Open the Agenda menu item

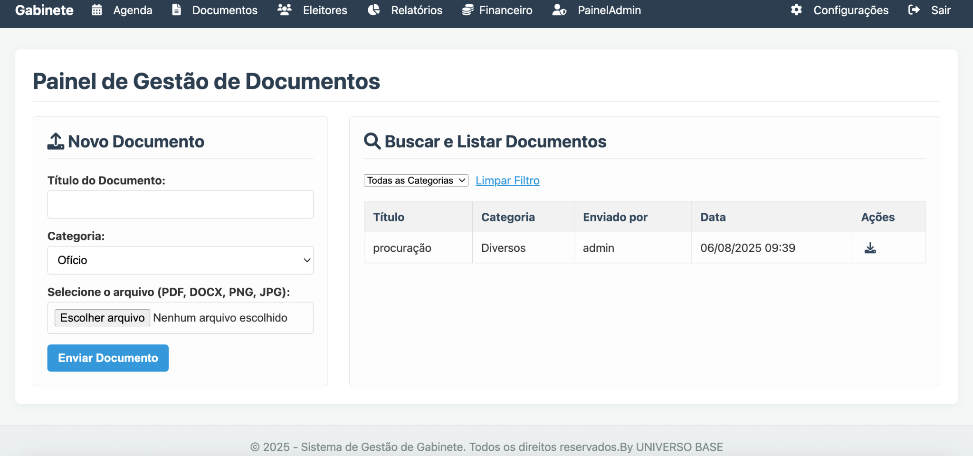click(133, 10)
